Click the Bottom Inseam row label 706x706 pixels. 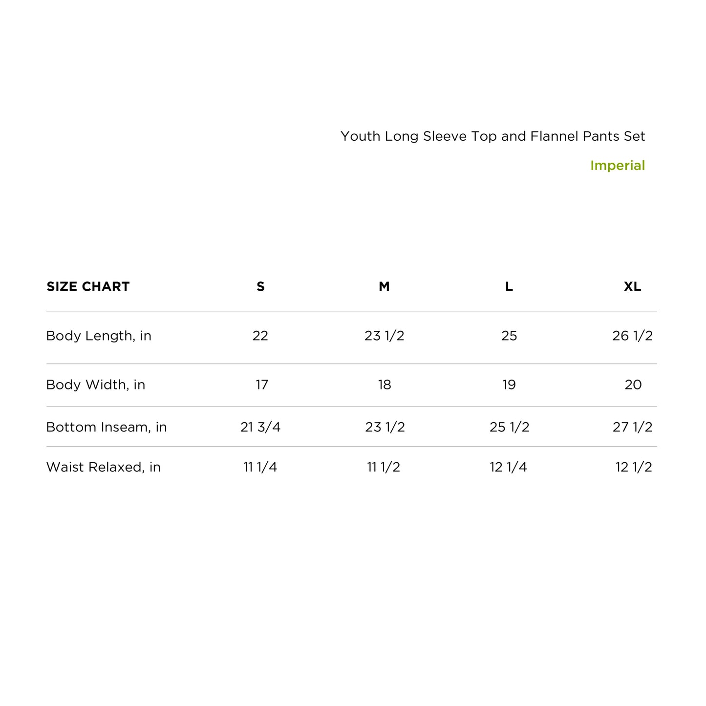(x=107, y=428)
